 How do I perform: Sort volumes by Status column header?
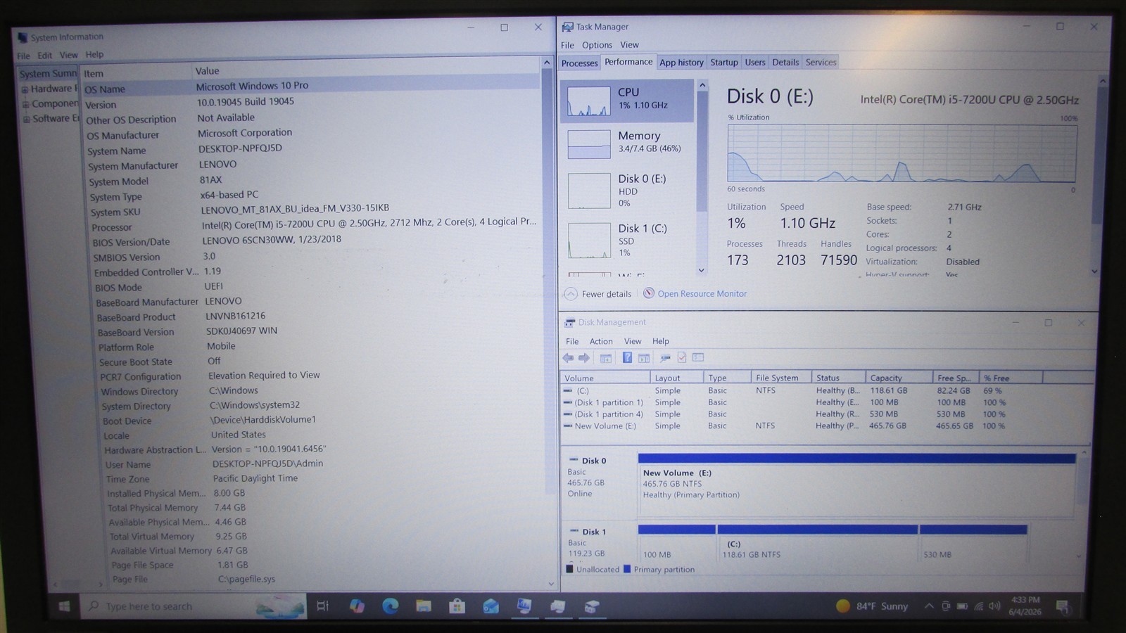[838, 378]
